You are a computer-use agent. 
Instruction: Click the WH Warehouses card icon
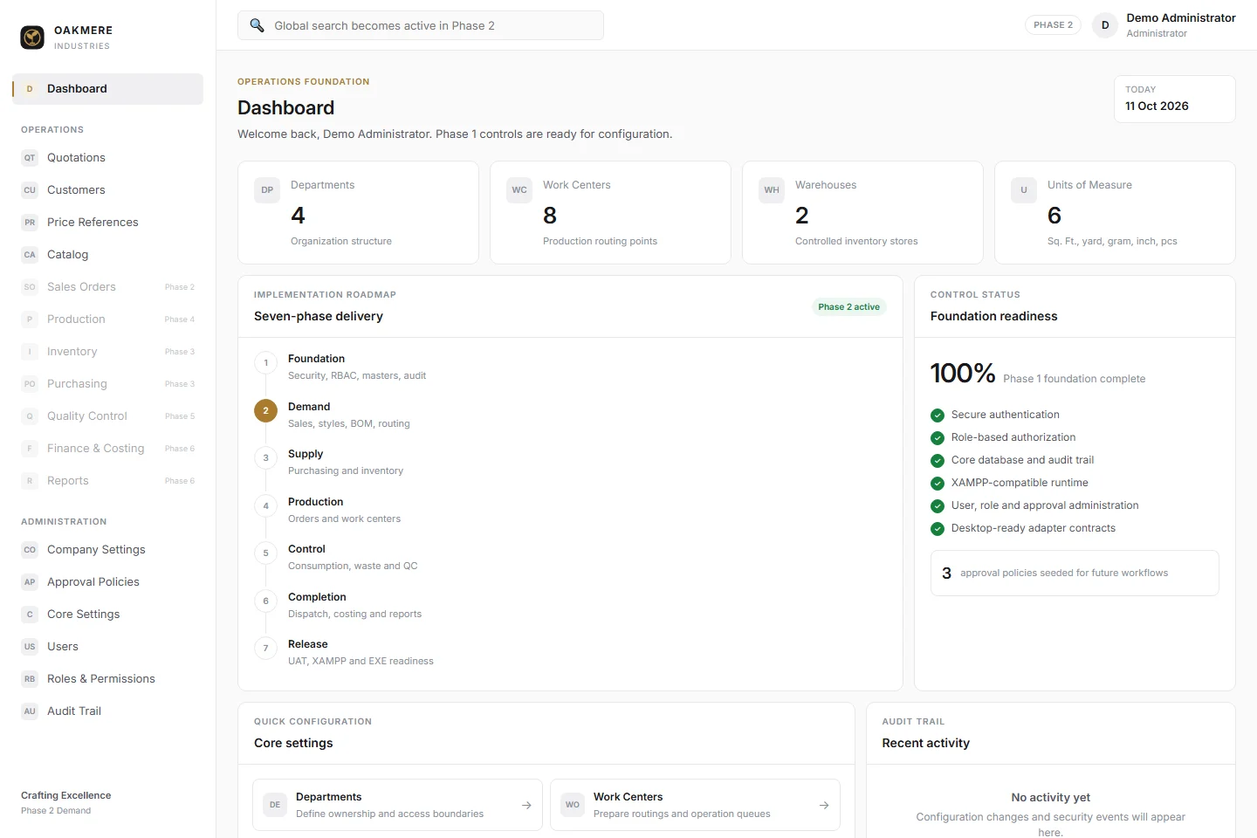pos(772,190)
